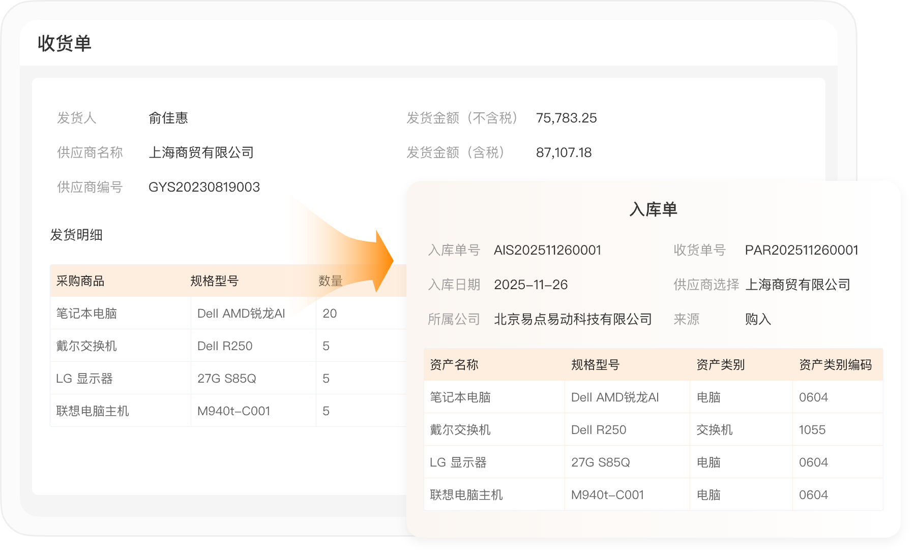This screenshot has height=557, width=916.
Task: Click the 收货单 page title
Action: click(64, 43)
